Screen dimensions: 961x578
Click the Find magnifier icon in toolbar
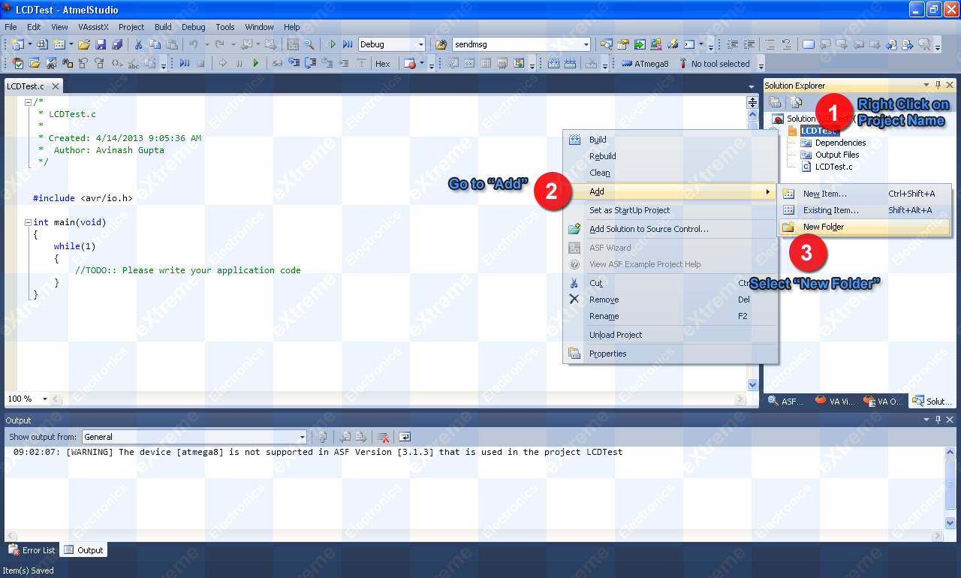(309, 44)
